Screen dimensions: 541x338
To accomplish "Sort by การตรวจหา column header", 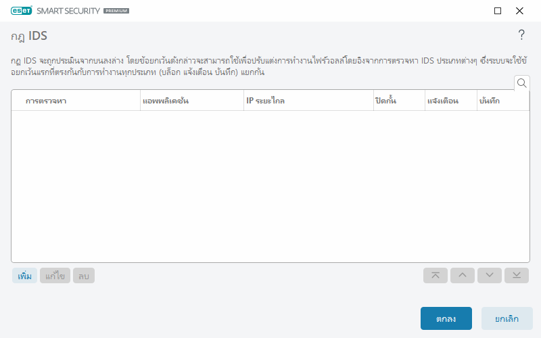I will [x=76, y=101].
